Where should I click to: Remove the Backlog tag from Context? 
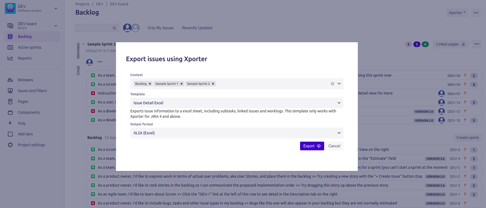(x=150, y=84)
